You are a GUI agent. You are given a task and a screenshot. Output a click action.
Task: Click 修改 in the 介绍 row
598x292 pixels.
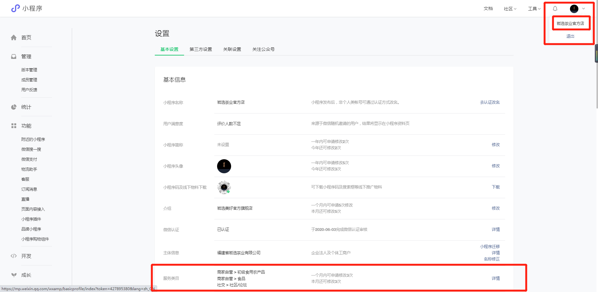pos(496,208)
